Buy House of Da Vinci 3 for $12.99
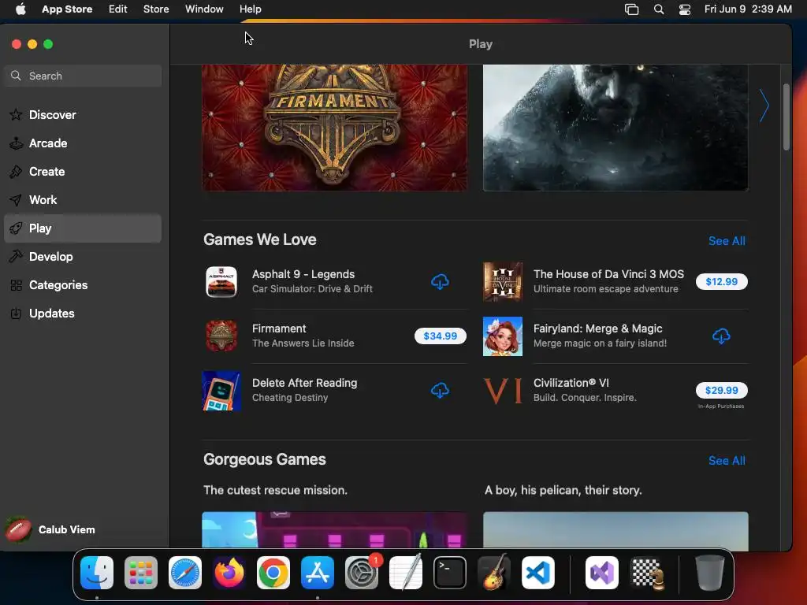The image size is (807, 605). click(x=722, y=281)
